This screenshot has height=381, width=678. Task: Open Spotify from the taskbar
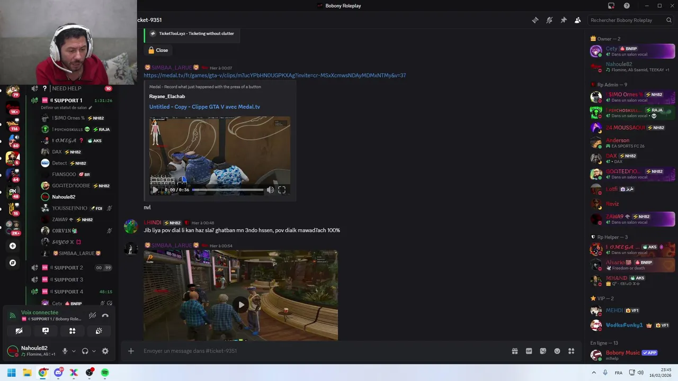105,373
